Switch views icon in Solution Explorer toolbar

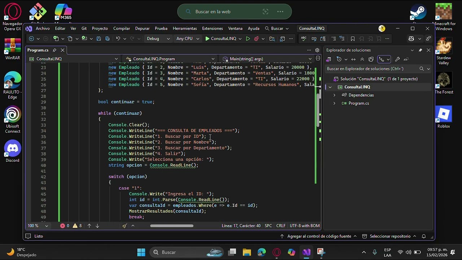click(x=329, y=59)
